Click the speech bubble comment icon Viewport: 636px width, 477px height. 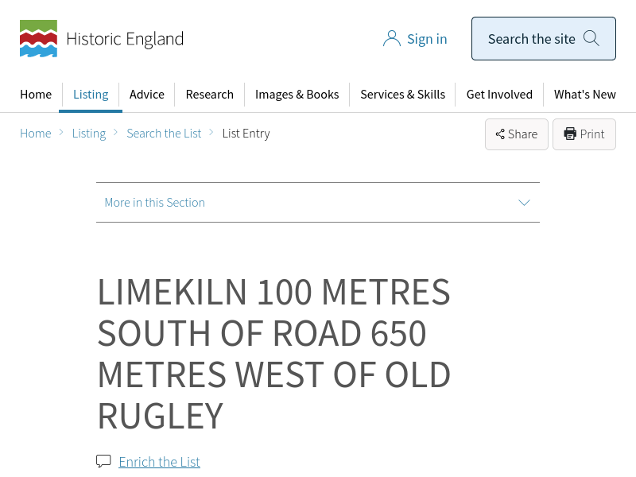click(103, 461)
